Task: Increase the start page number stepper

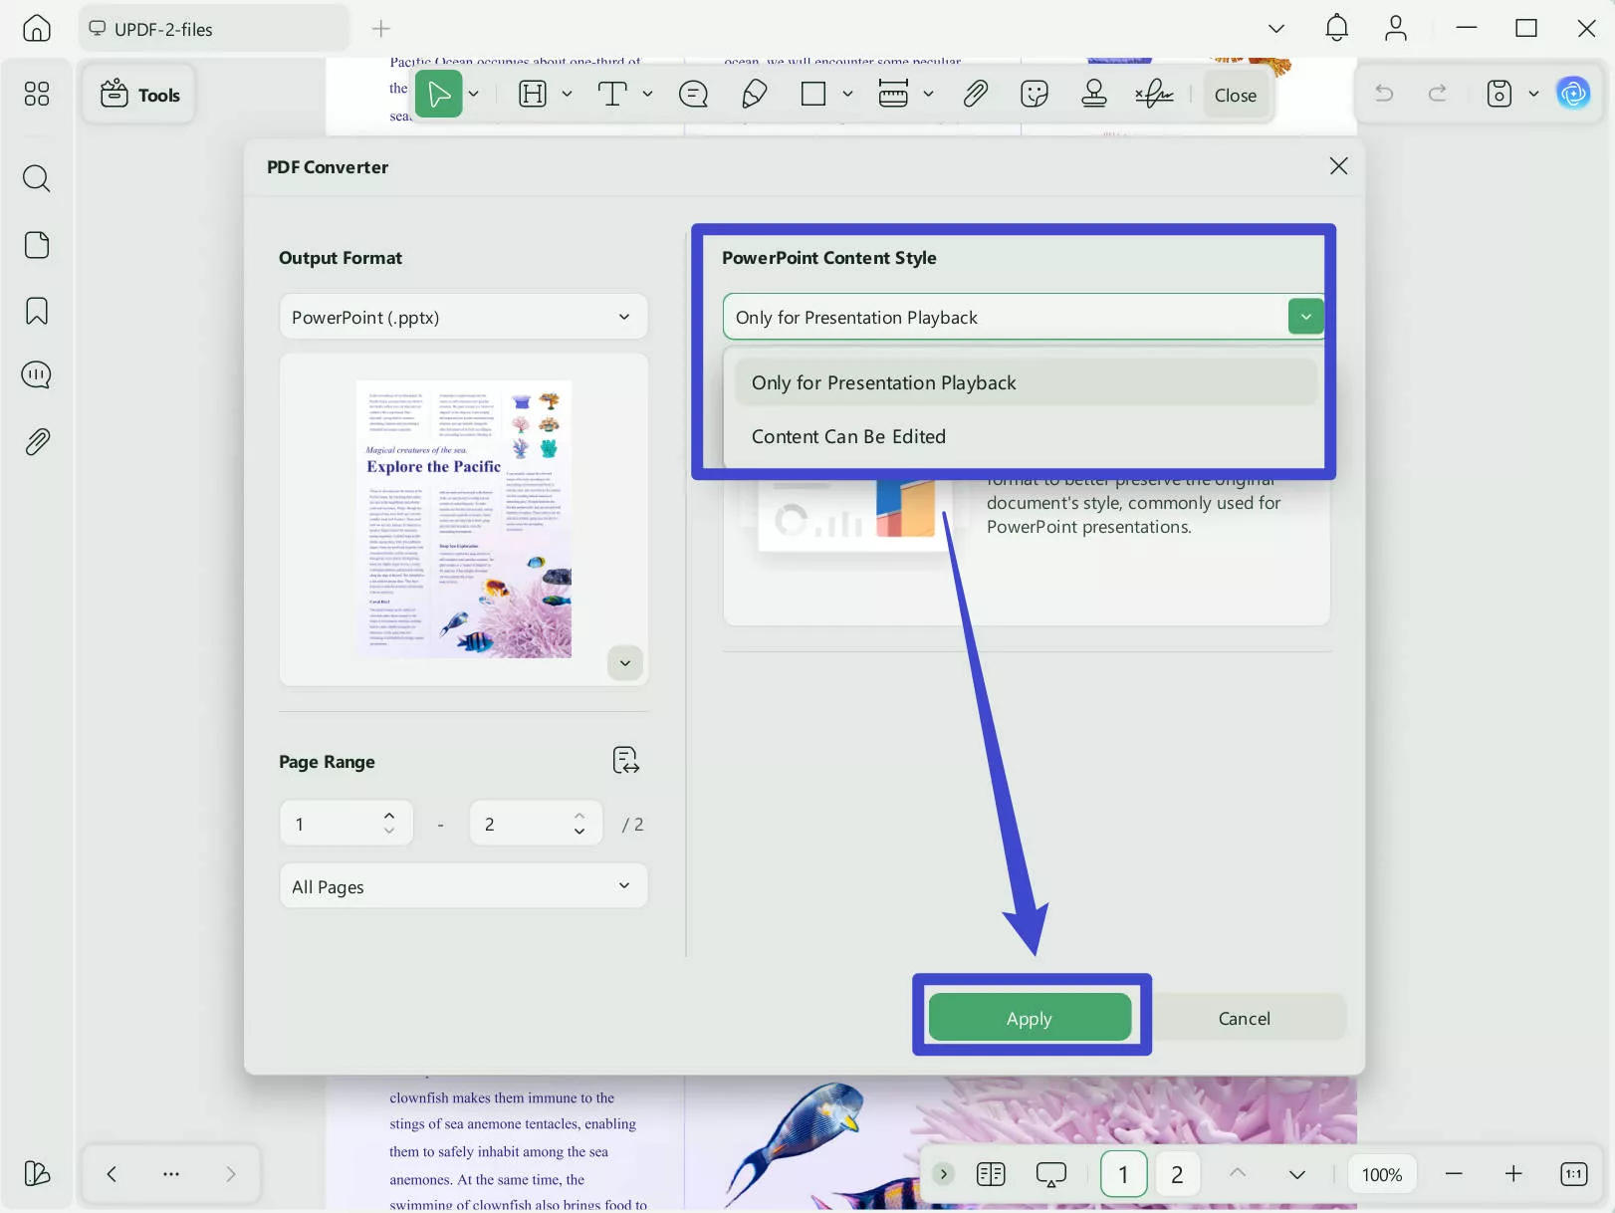Action: (389, 816)
